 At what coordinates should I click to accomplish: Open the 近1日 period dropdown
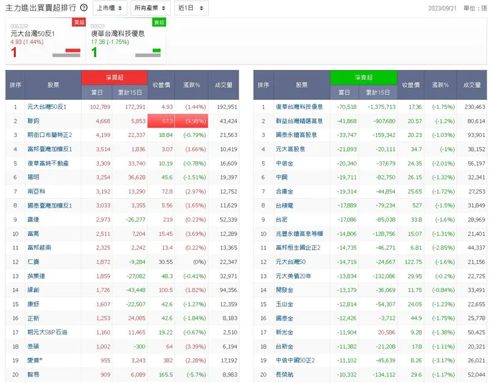pyautogui.click(x=191, y=8)
